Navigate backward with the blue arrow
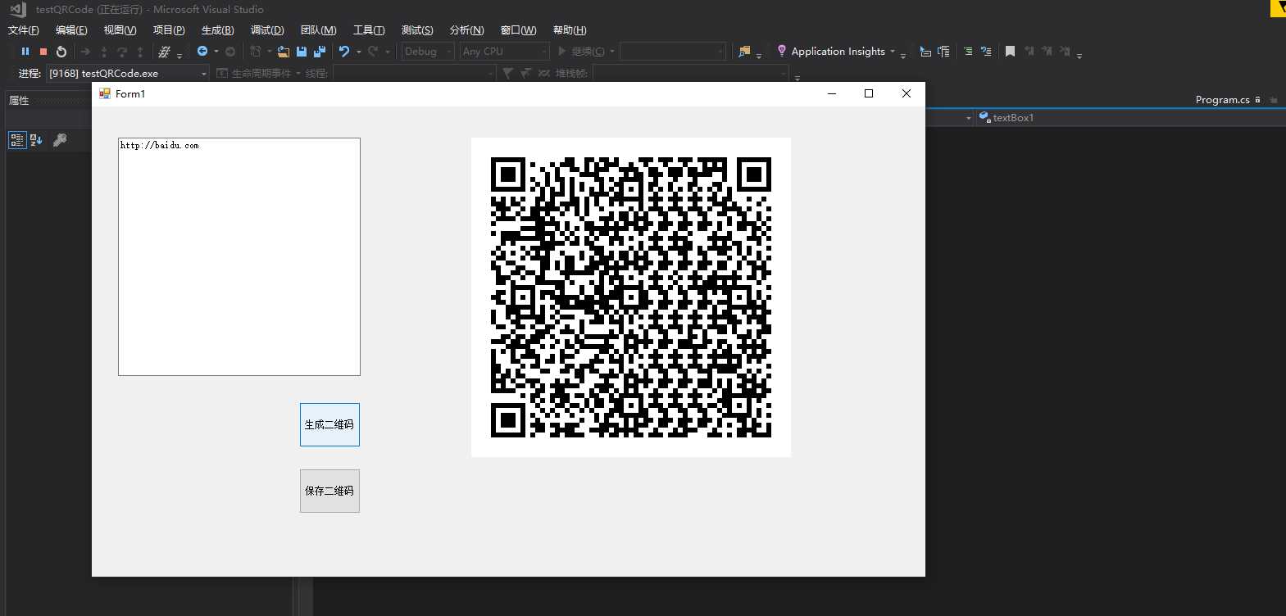The width and height of the screenshot is (1286, 616). point(202,51)
